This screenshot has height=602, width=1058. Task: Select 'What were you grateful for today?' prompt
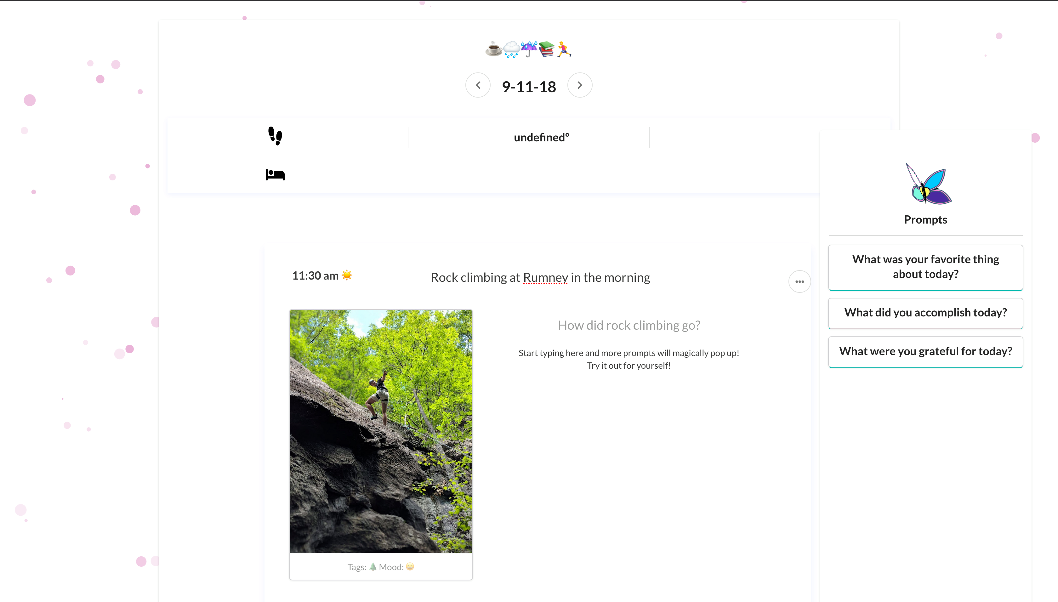pyautogui.click(x=925, y=352)
